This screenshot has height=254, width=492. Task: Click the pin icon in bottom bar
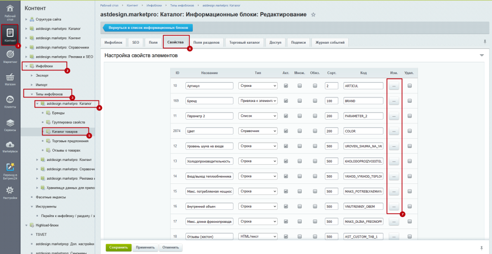(482, 247)
